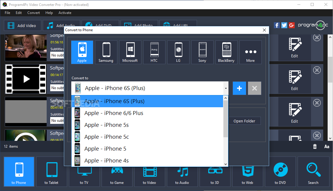Click the program4pc logo
Screen dimensions: 333x191
(x=313, y=25)
